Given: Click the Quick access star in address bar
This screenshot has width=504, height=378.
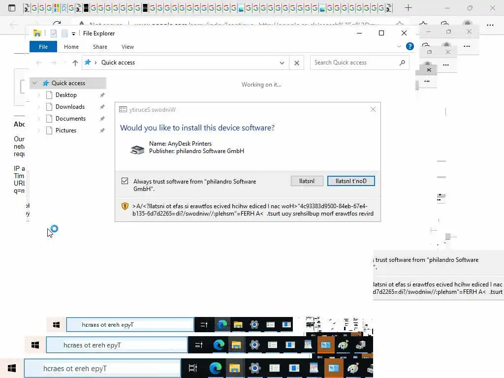Looking at the screenshot, I should [x=88, y=63].
